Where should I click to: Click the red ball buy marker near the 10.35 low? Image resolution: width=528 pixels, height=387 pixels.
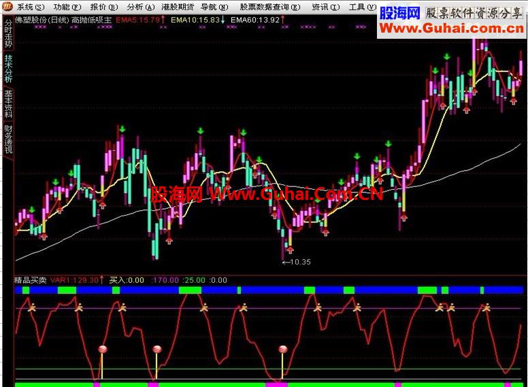(x=283, y=350)
